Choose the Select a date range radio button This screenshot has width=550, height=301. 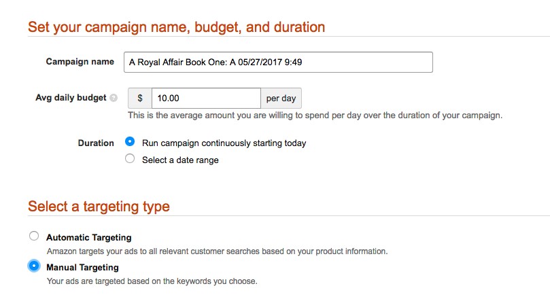130,160
